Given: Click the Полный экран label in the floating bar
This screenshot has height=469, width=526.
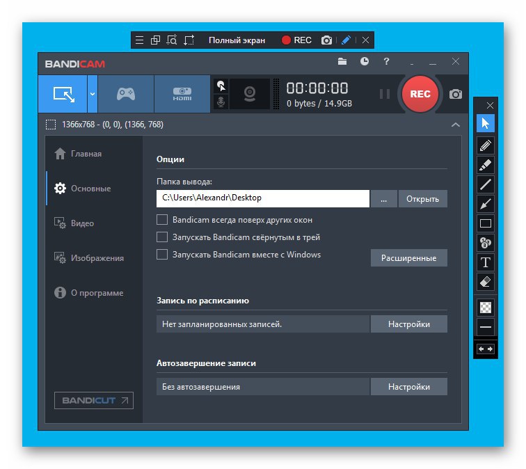Looking at the screenshot, I should click(237, 40).
